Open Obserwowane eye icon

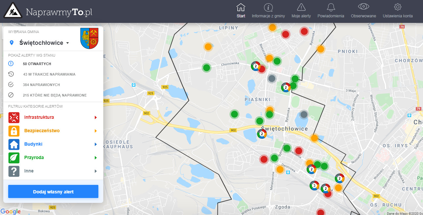point(363,7)
